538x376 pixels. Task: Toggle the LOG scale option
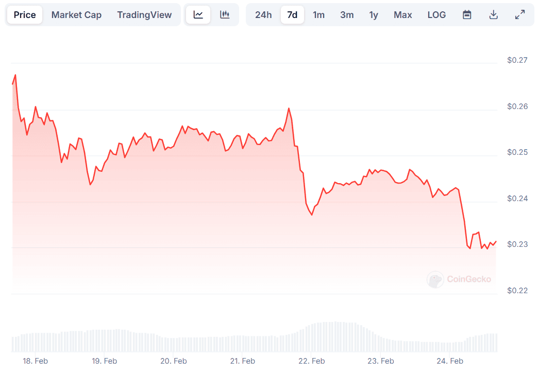(x=436, y=15)
